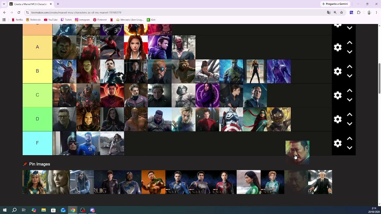The image size is (381, 214).
Task: Open the page zoom control
Action: click(x=335, y=12)
